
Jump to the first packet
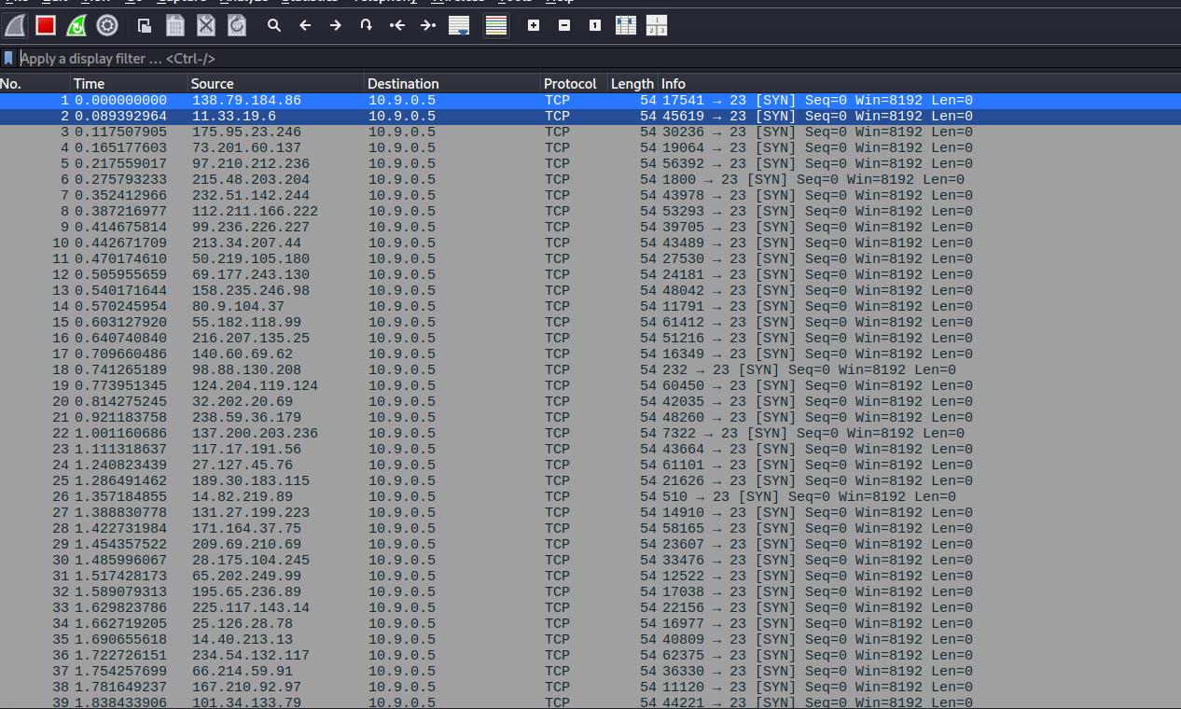pyautogui.click(x=397, y=25)
